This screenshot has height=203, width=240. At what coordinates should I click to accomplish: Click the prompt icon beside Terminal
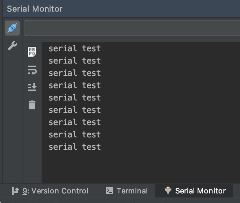109,191
